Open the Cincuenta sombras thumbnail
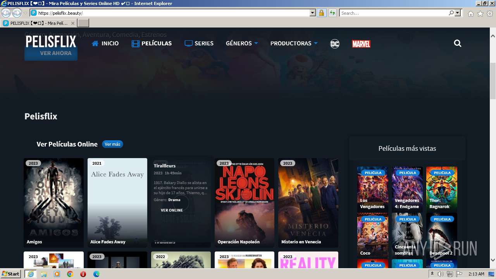The image size is (496, 279). click(x=407, y=235)
